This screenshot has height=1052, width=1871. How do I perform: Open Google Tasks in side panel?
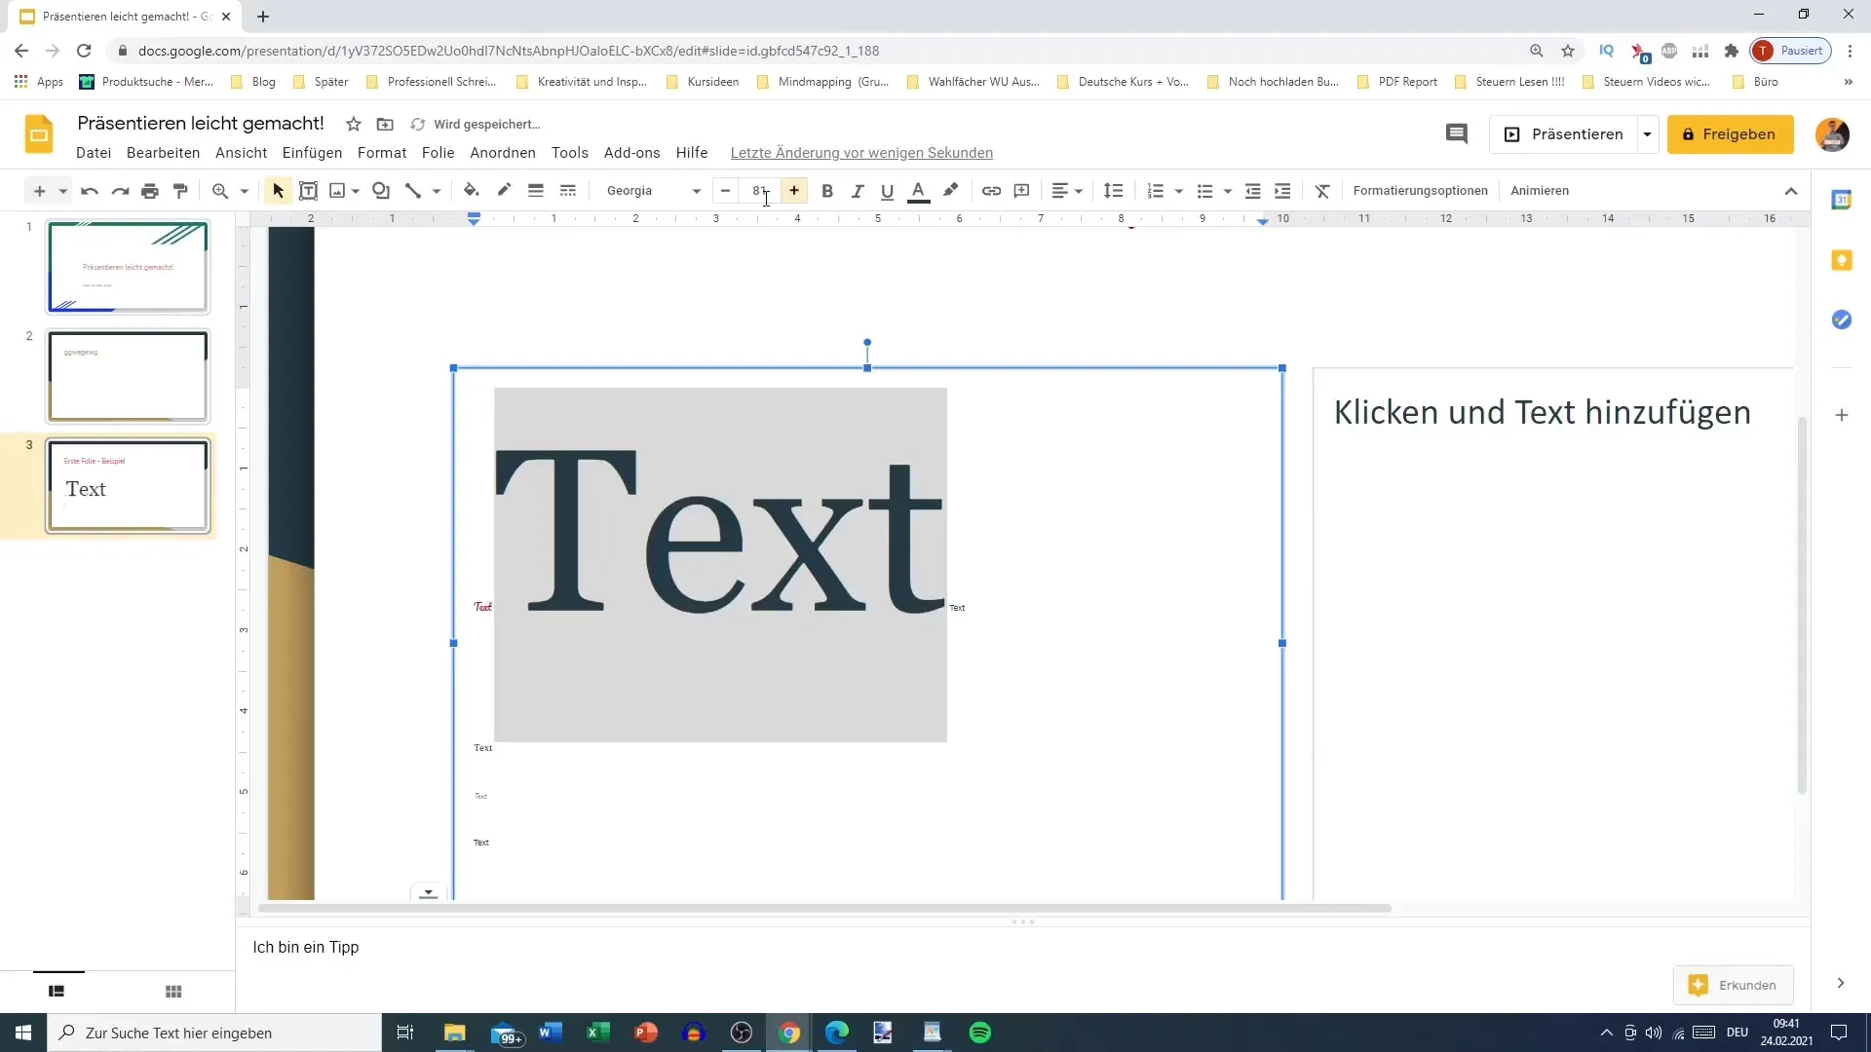(x=1841, y=319)
